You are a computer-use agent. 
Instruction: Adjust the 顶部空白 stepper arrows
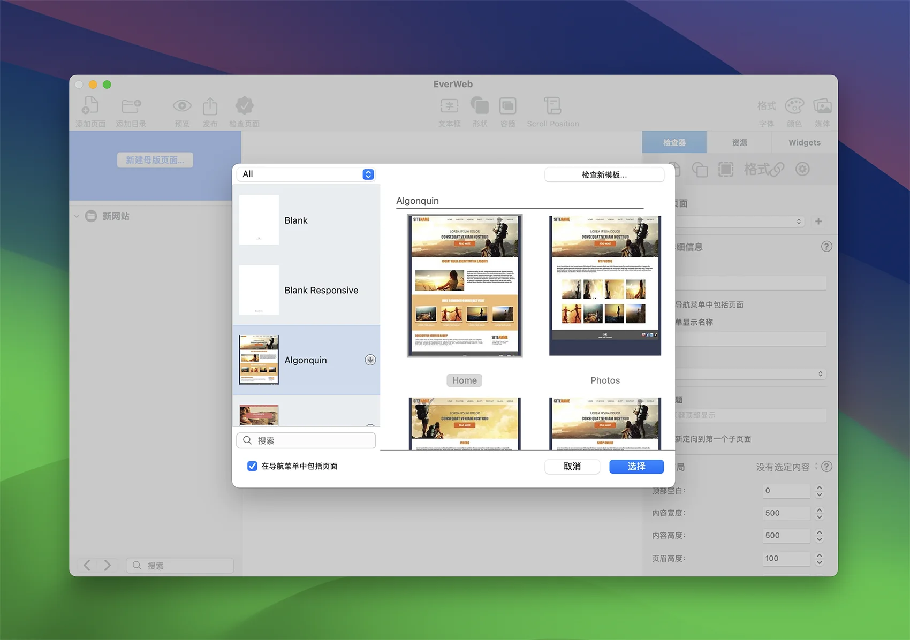[819, 491]
